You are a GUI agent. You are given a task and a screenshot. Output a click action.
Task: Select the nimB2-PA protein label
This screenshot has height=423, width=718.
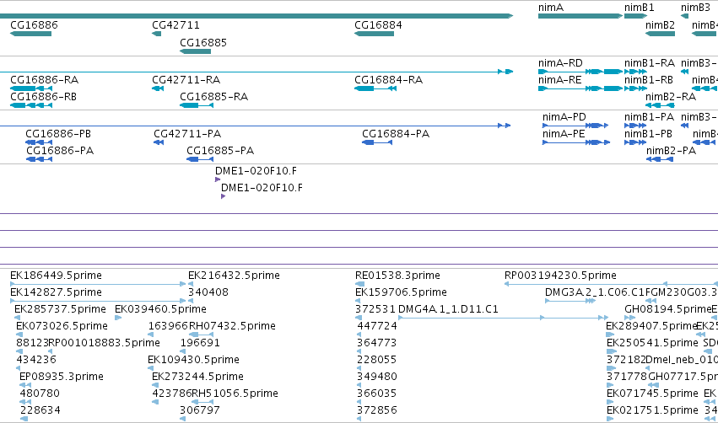pyautogui.click(x=672, y=151)
